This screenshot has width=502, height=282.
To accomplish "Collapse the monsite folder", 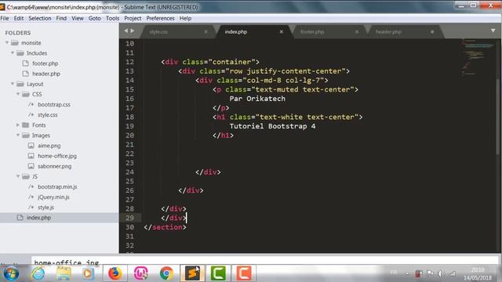I will click(x=7, y=42).
